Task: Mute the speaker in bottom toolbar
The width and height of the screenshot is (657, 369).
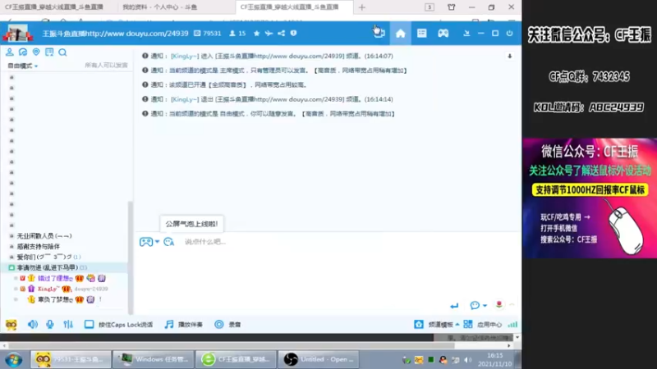Action: [32, 325]
